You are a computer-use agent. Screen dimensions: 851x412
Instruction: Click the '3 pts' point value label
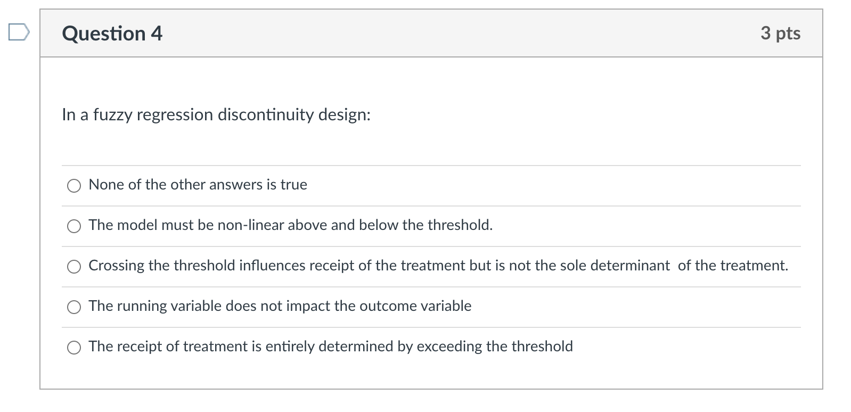[x=780, y=33]
